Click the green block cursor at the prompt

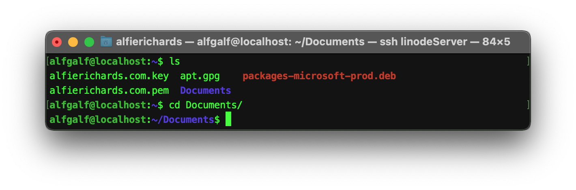(x=228, y=120)
